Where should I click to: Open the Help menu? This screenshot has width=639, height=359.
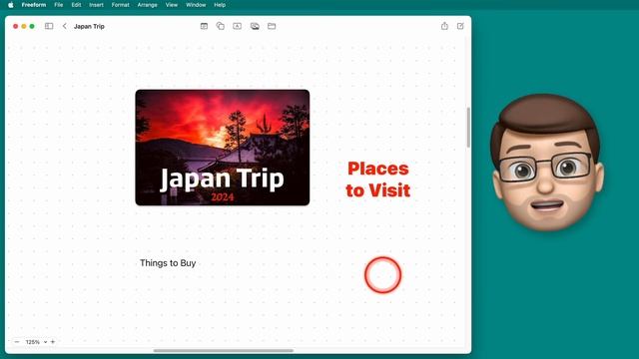coord(220,5)
